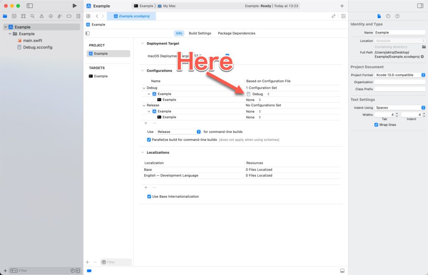Open the Project Format dropdown
428x275 pixels.
tap(400, 75)
